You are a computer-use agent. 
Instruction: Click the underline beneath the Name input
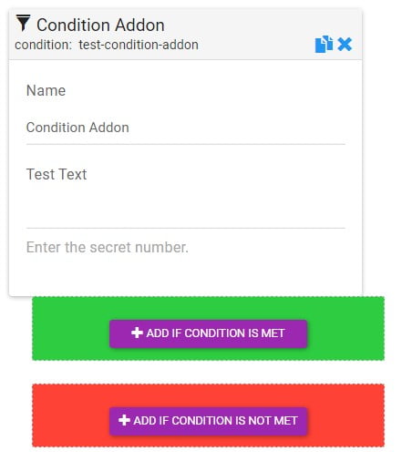pos(186,144)
